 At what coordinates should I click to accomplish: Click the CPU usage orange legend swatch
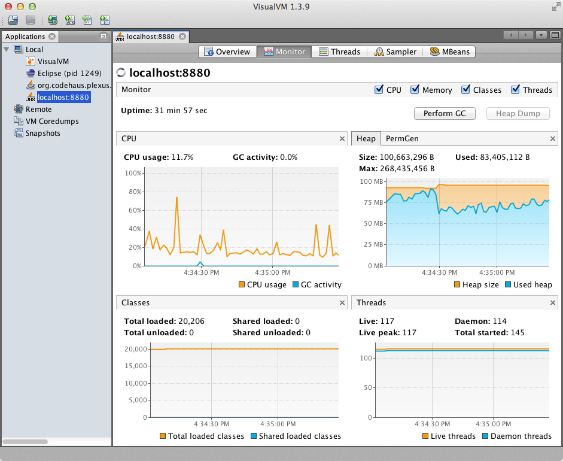[x=242, y=284]
